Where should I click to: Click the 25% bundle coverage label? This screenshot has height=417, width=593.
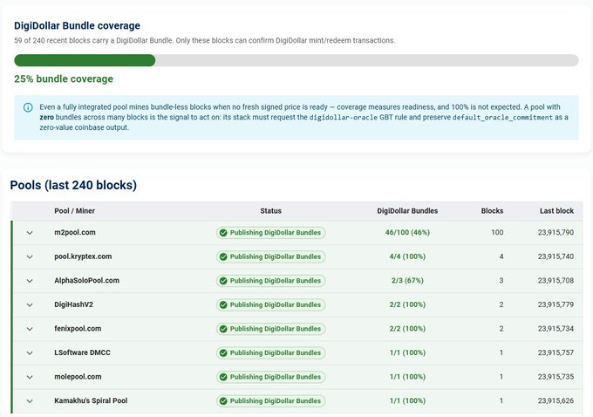coord(64,79)
